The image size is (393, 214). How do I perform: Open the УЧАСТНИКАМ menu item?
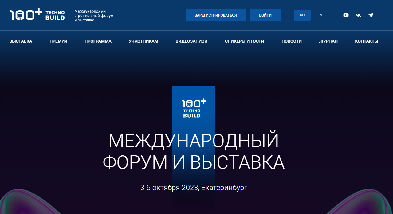tap(143, 41)
